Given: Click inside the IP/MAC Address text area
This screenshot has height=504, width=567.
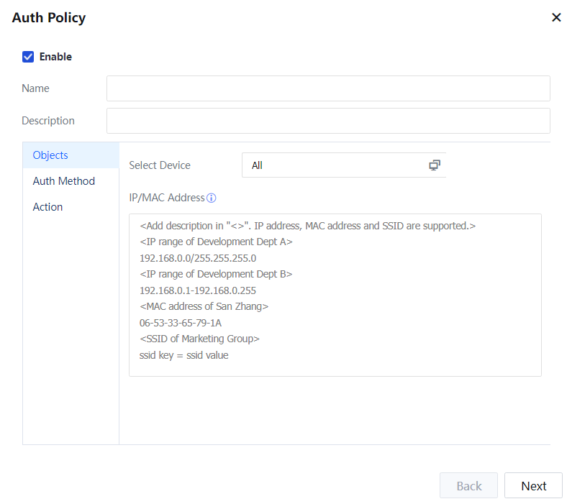Looking at the screenshot, I should pos(335,295).
